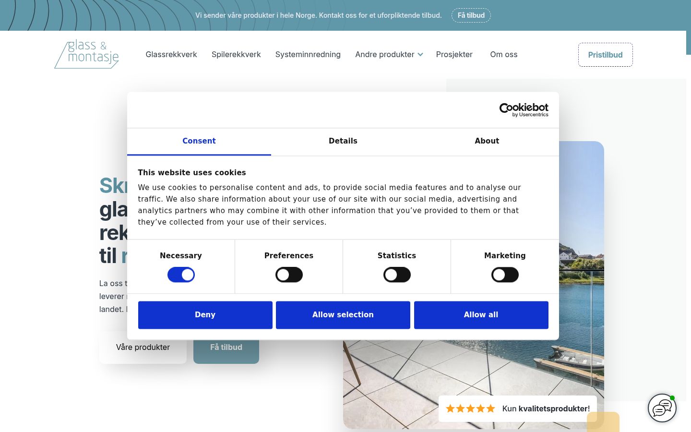The image size is (691, 432).
Task: Click the Deny button
Action: pyautogui.click(x=205, y=315)
